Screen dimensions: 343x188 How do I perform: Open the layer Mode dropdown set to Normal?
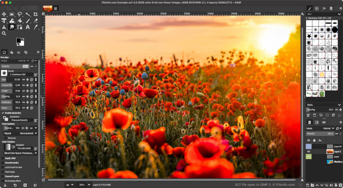point(327,128)
